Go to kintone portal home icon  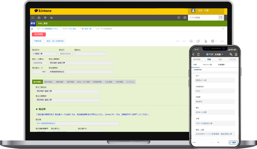tap(39, 18)
